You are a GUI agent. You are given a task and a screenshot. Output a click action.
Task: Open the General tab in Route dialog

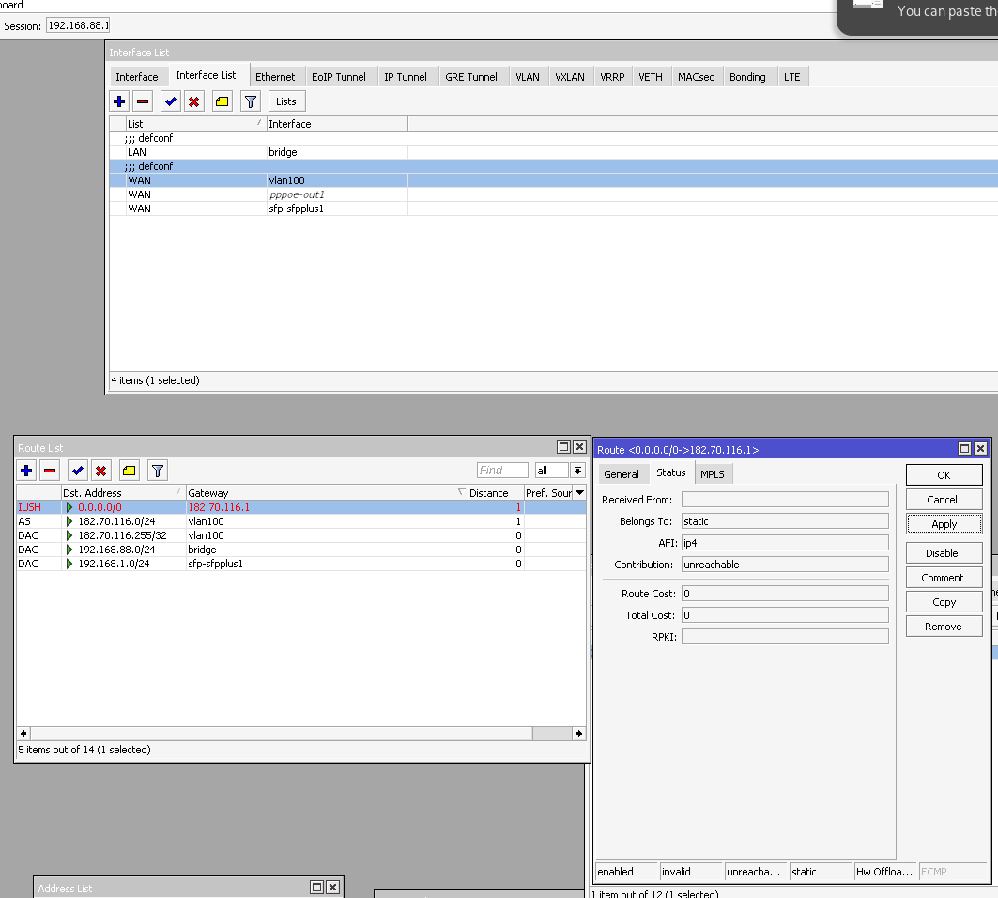(621, 474)
